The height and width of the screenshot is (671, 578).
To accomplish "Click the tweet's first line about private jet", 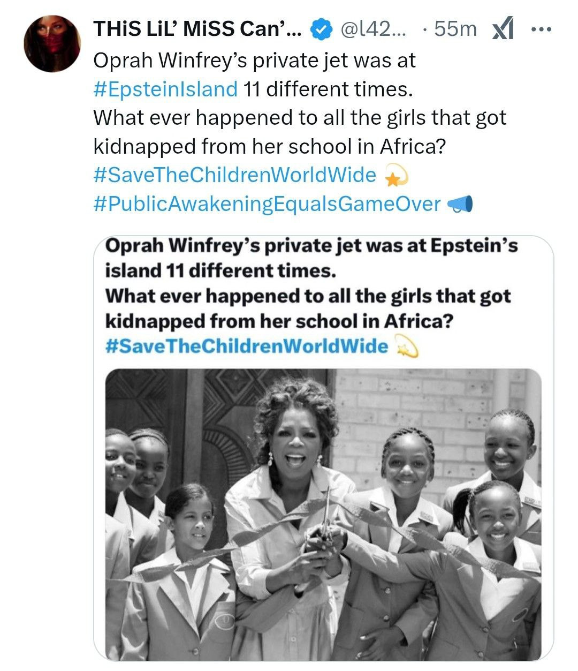I will 254,61.
